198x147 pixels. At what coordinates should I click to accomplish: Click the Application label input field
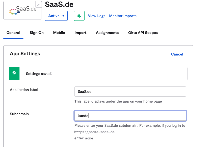(130, 92)
